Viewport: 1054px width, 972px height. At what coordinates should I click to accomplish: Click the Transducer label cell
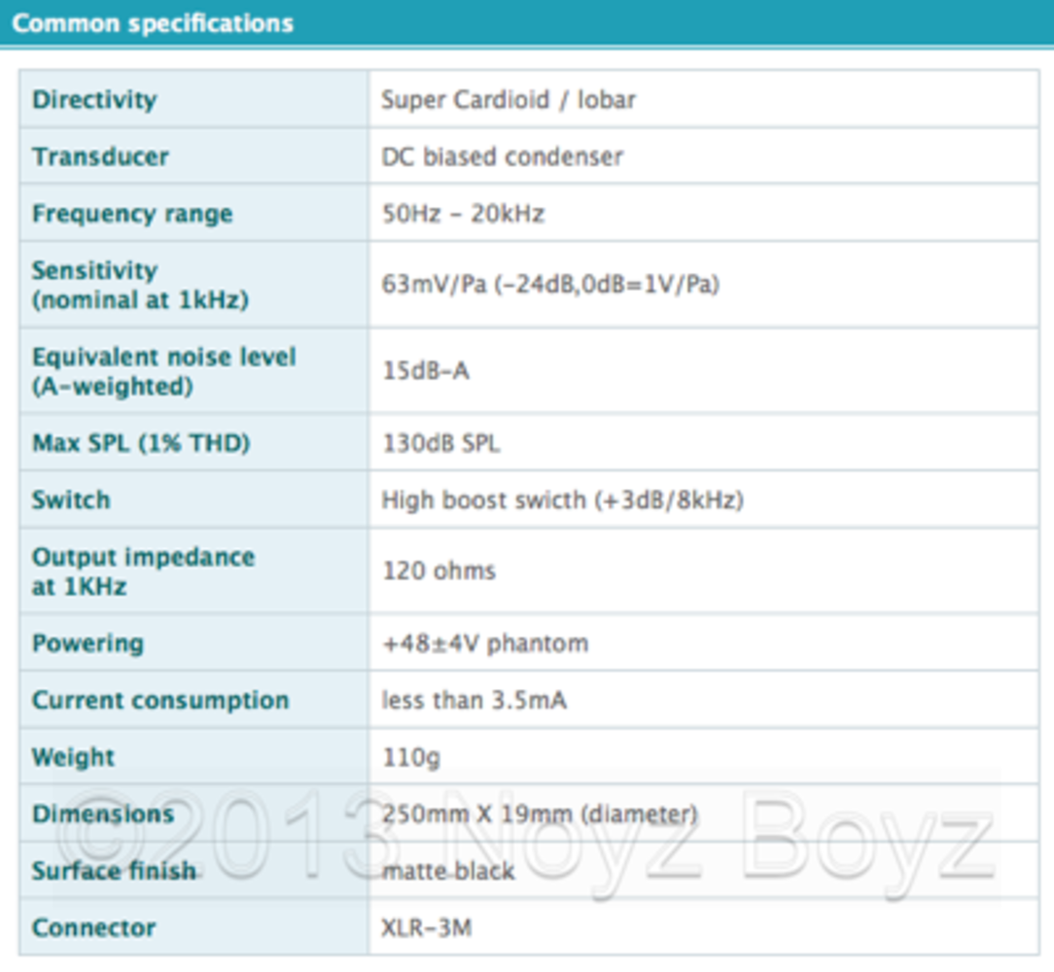[x=100, y=156]
